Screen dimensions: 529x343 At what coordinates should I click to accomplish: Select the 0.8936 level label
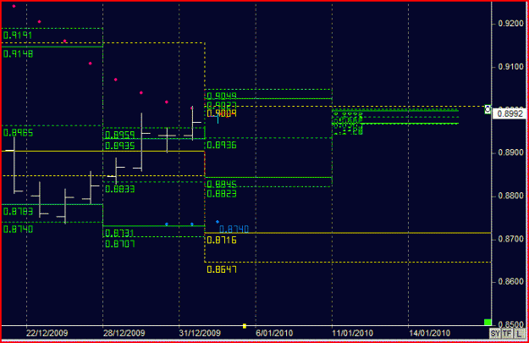[222, 146]
